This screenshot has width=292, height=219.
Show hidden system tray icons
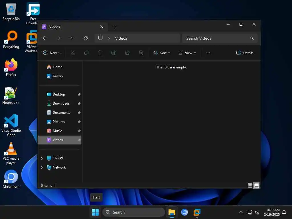[241, 212]
